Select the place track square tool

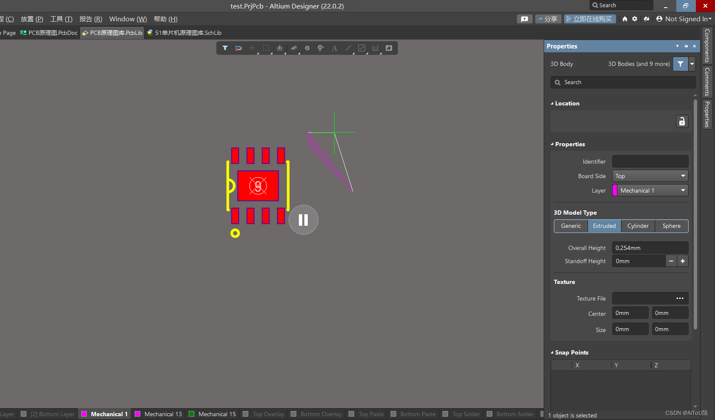coord(362,48)
